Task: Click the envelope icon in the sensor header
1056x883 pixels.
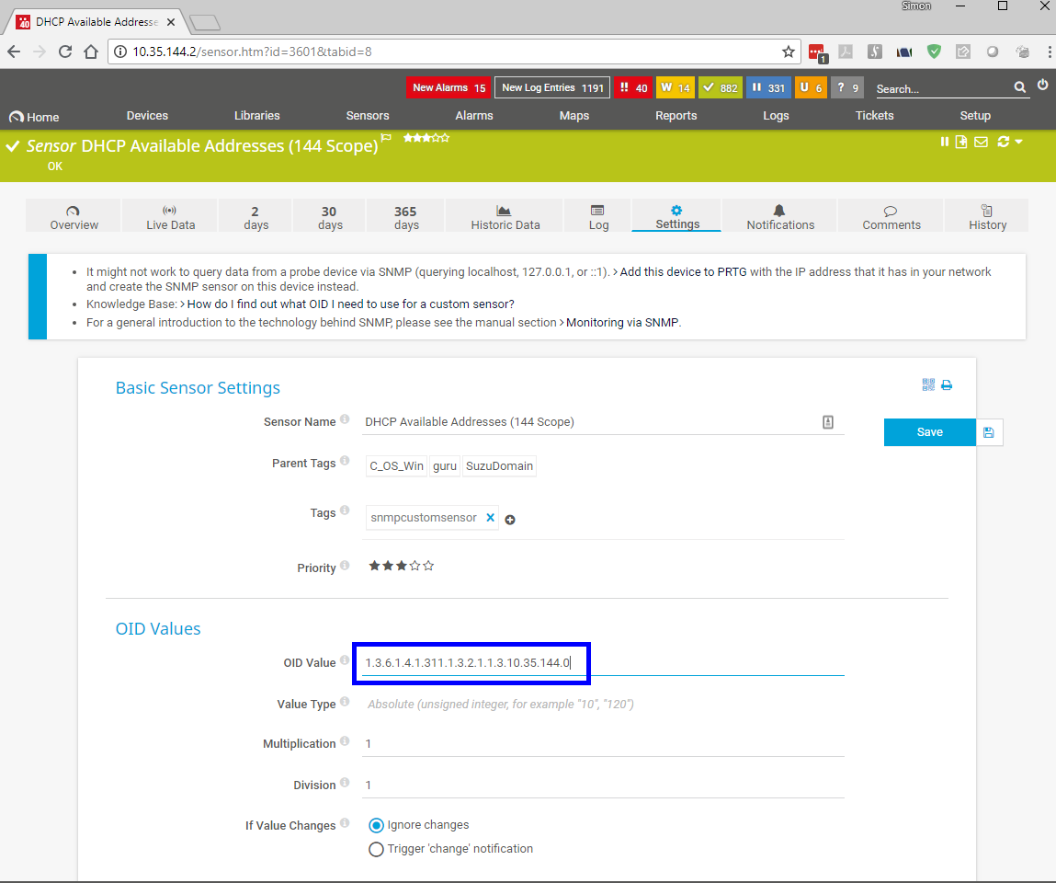Action: [981, 142]
